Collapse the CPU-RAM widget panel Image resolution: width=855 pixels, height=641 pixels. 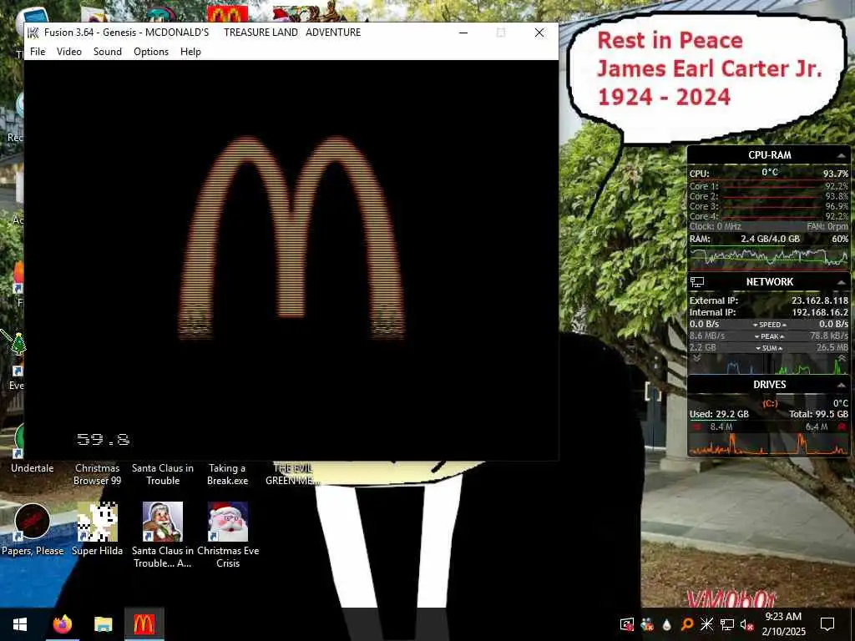842,155
